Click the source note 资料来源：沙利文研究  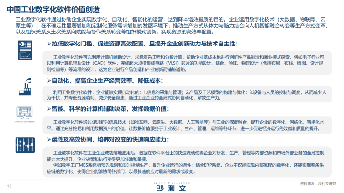click(318, 184)
